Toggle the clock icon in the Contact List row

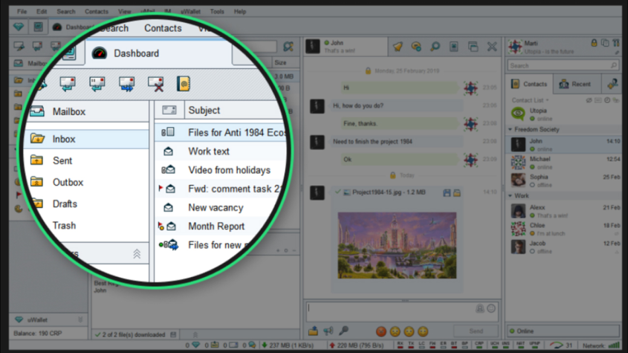coord(607,100)
